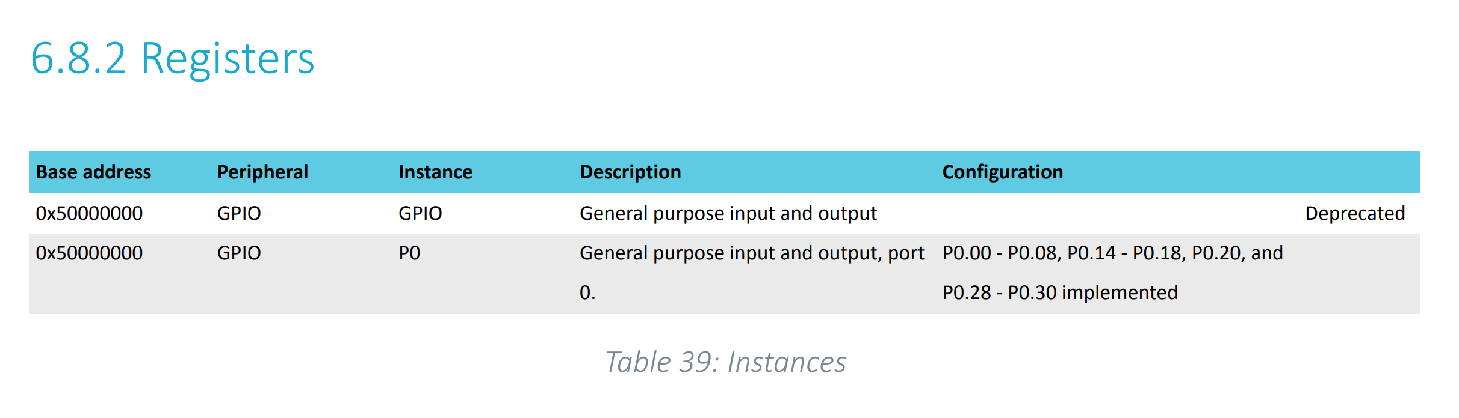
Task: Click the Base address column header
Action: tap(93, 172)
